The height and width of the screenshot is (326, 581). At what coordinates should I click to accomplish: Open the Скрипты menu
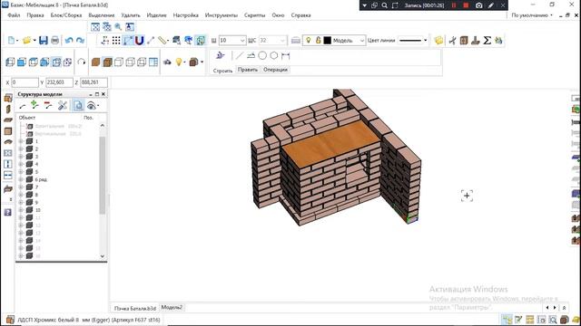coord(254,15)
